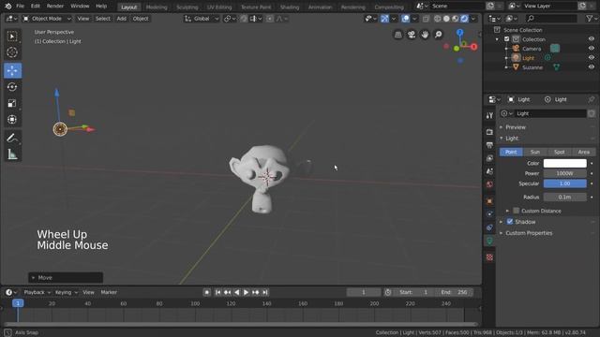Viewport: 600px width, 337px height.
Task: Expand the Move operator panel
Action: (x=66, y=278)
